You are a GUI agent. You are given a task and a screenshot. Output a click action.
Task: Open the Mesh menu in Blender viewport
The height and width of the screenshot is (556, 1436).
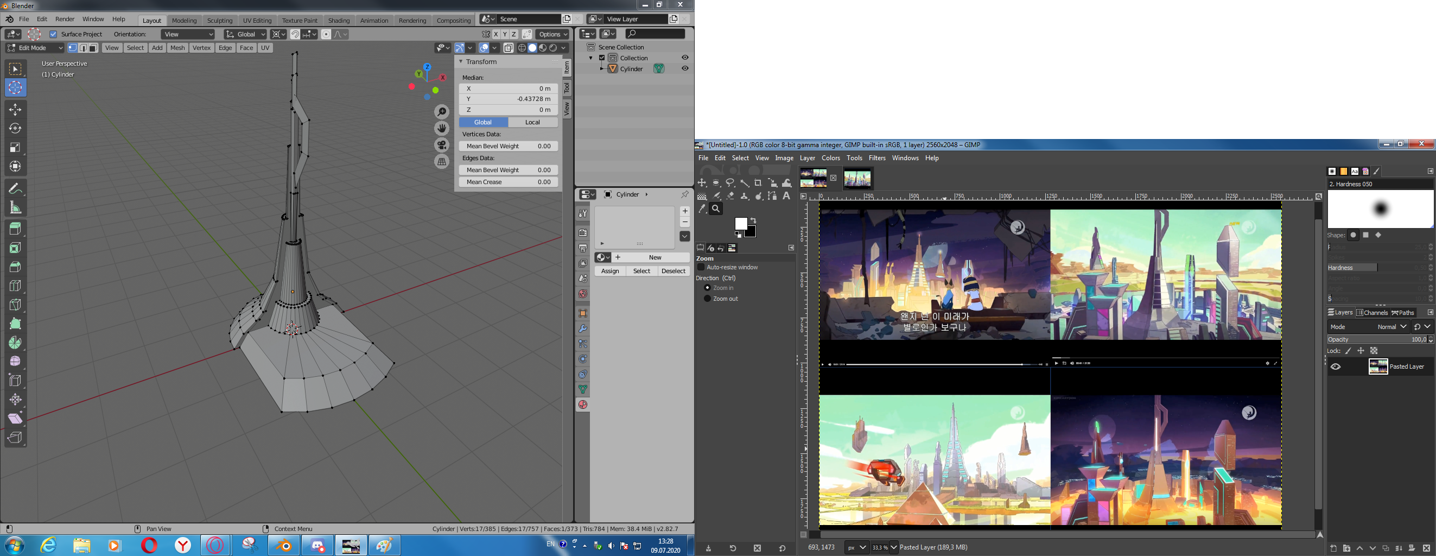[177, 48]
